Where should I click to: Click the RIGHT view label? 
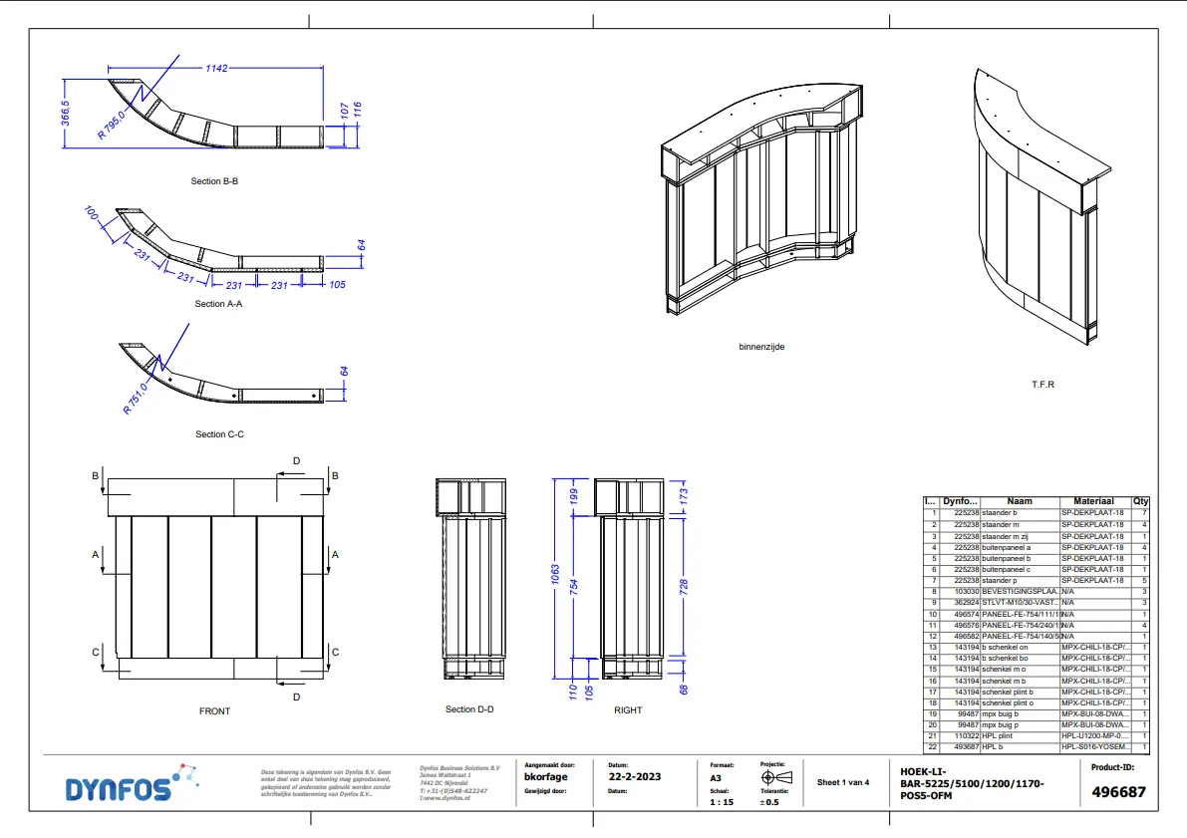(x=628, y=710)
